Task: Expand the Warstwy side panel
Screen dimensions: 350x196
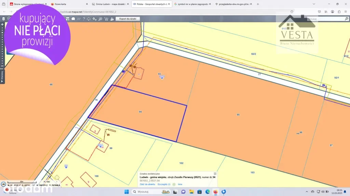Action: tap(2, 76)
